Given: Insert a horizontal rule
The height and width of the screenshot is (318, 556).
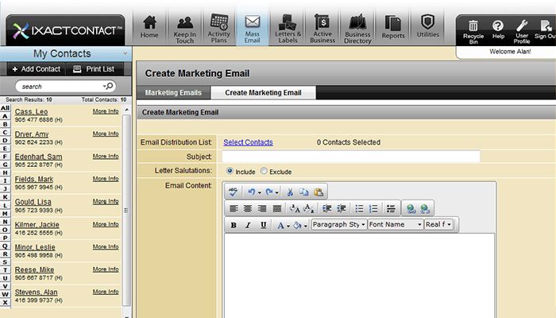Looking at the screenshot, I should (x=391, y=208).
